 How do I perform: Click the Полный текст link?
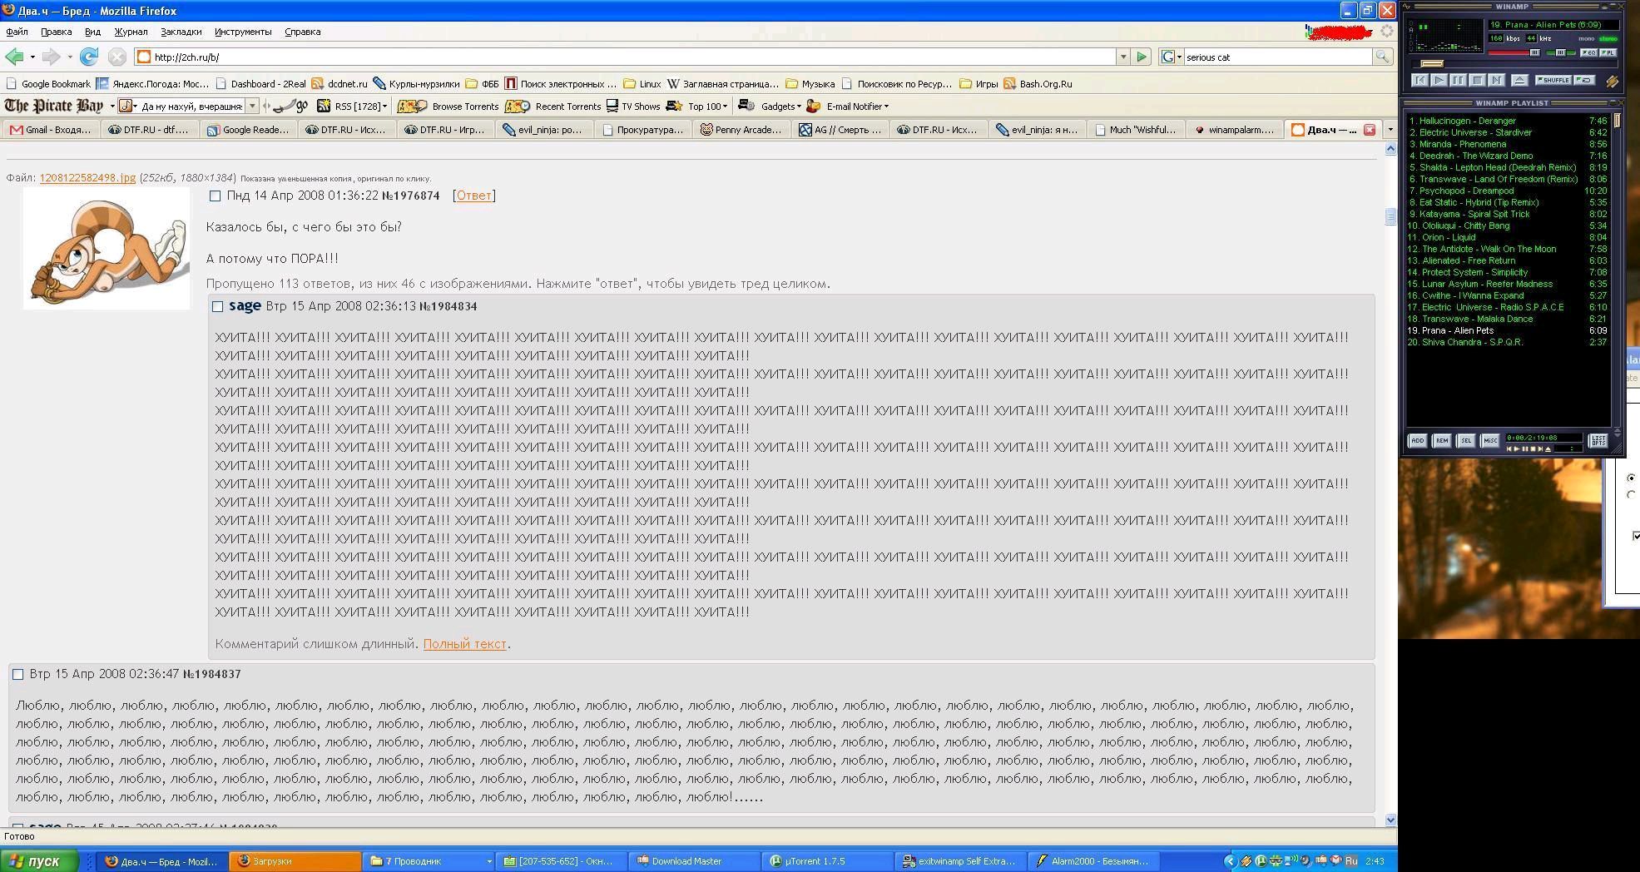(x=464, y=644)
